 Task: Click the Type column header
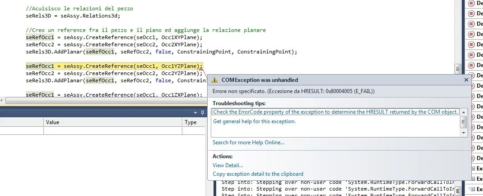(x=190, y=122)
